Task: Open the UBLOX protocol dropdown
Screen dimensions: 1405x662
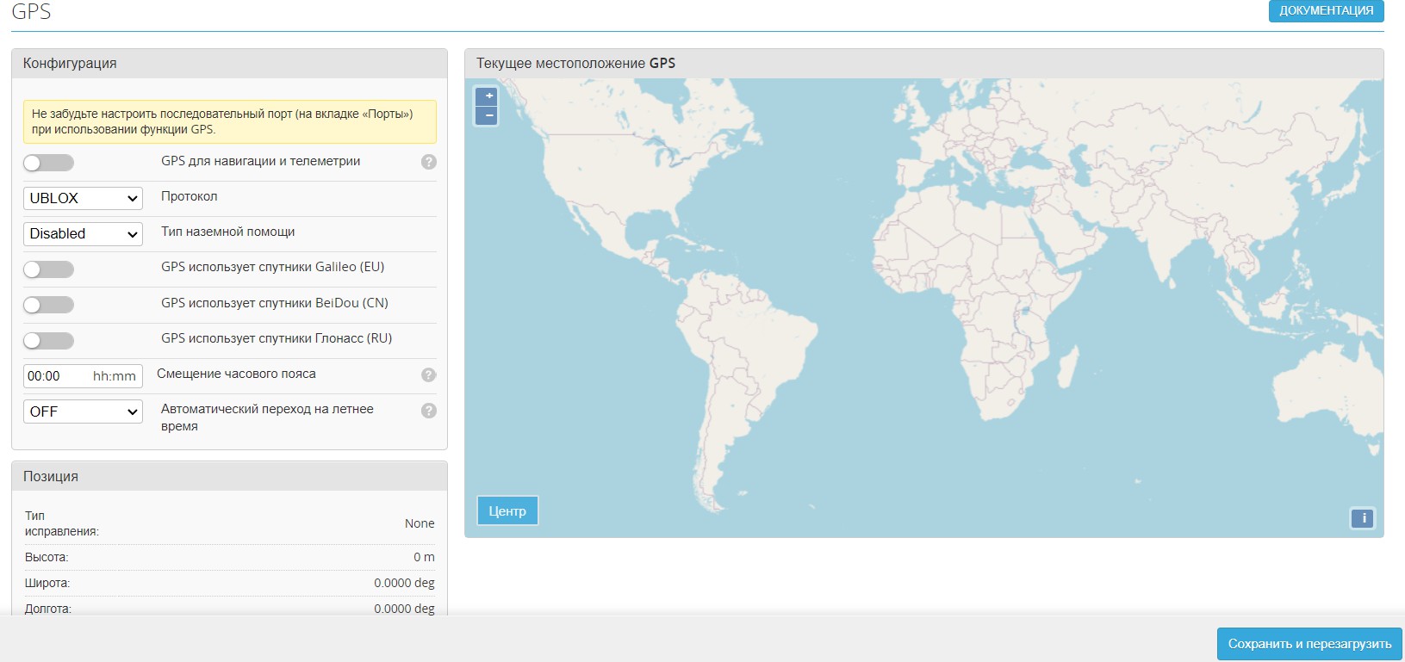Action: point(83,198)
